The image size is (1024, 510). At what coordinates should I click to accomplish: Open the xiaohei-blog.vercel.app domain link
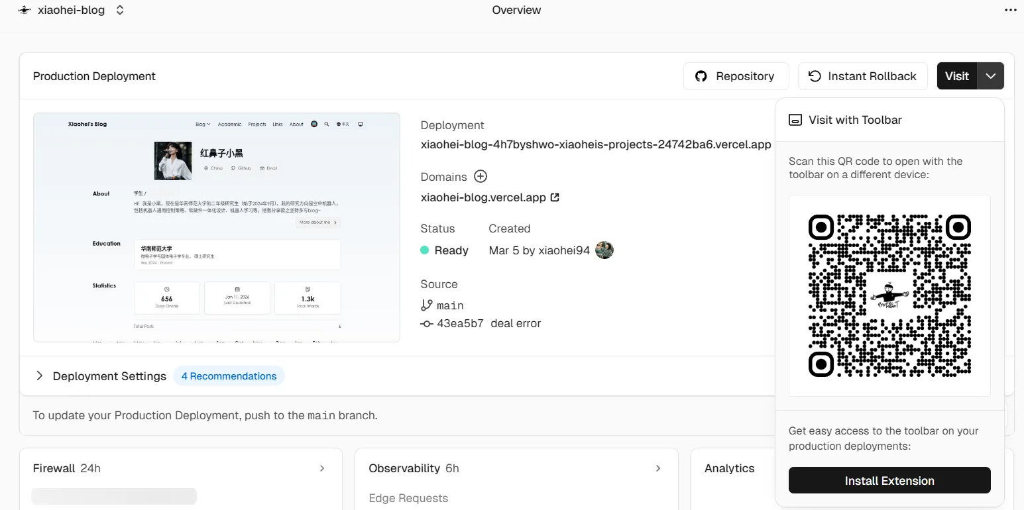pos(490,197)
